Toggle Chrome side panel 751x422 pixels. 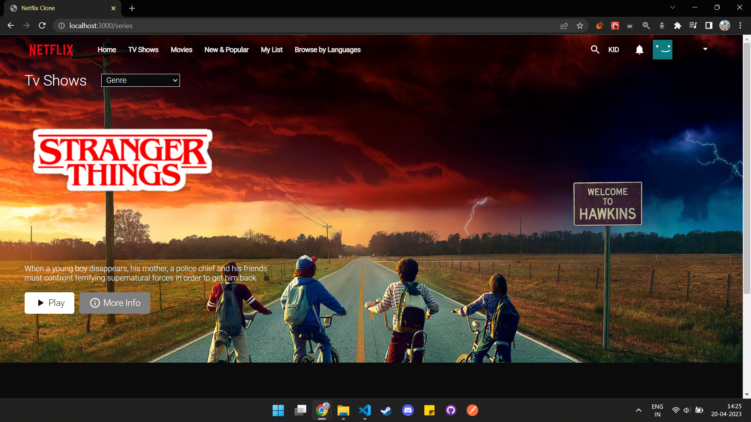pyautogui.click(x=709, y=25)
